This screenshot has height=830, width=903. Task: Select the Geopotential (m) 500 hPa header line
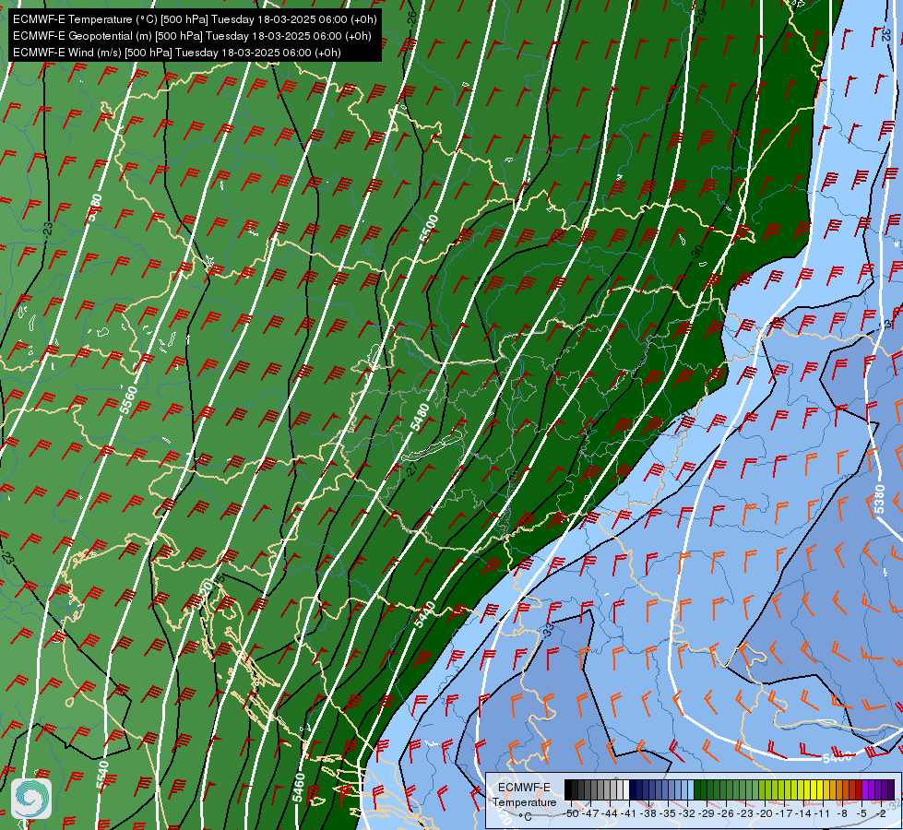point(192,36)
